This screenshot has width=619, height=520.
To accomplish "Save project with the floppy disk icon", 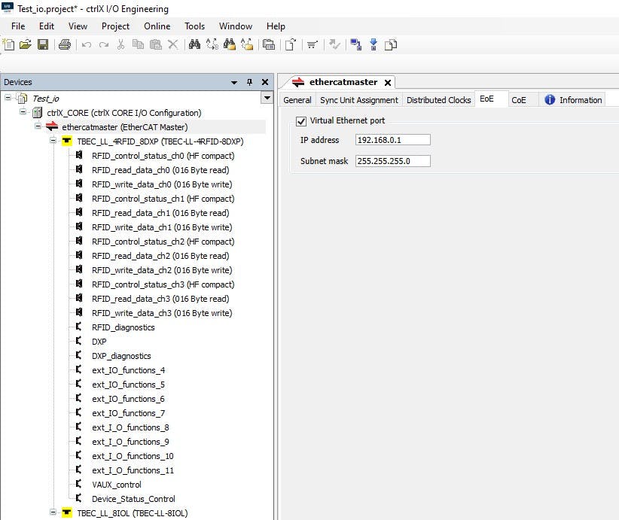I will [43, 44].
